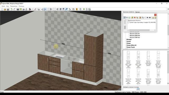The image size is (169, 95).
Task: Select the last oven column thumbnail in the second row
Action: pyautogui.click(x=158, y=73)
